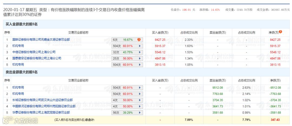Click the closing price 196.01 value
The width and height of the screenshot is (292, 126).
click(x=187, y=10)
